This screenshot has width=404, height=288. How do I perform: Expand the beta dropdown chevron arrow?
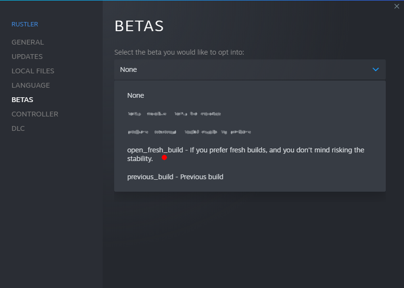pyautogui.click(x=376, y=69)
